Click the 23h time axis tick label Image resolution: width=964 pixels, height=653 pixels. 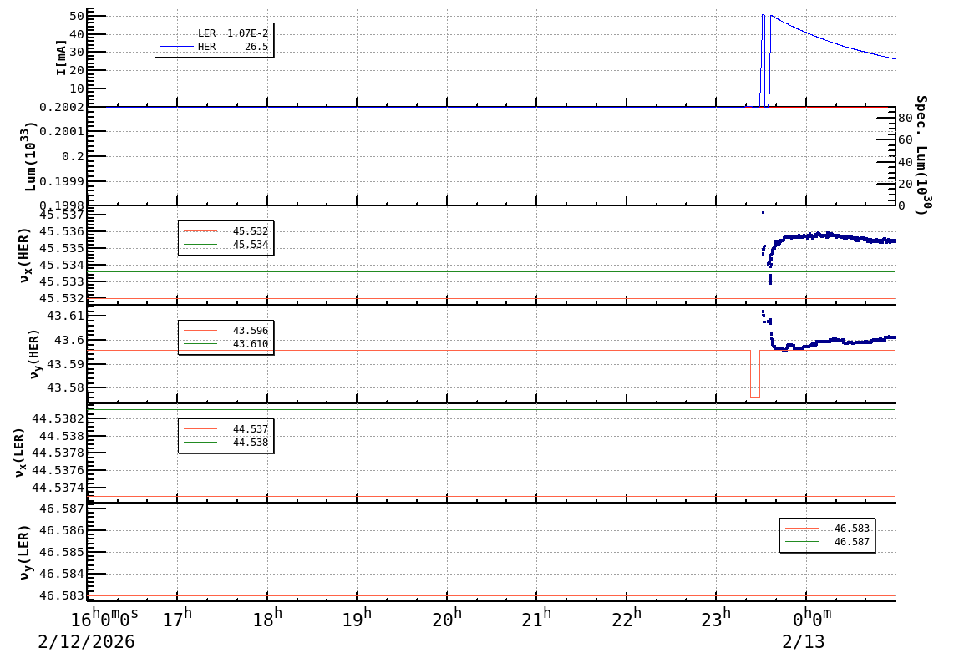pos(717,619)
